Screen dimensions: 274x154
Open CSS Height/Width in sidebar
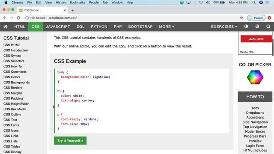click(x=16, y=104)
